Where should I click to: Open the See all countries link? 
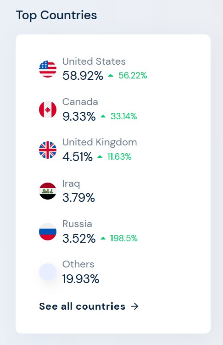89,306
